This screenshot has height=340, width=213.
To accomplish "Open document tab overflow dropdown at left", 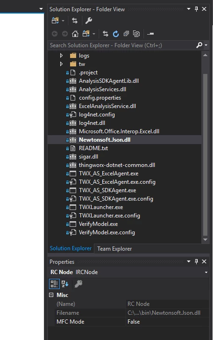I will pyautogui.click(x=41, y=9).
